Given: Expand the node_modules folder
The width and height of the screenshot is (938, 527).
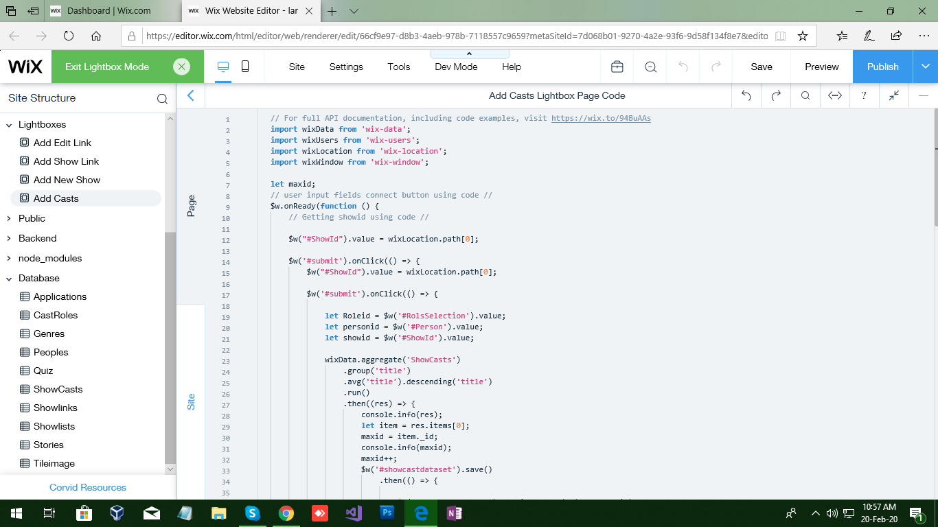Looking at the screenshot, I should [10, 258].
